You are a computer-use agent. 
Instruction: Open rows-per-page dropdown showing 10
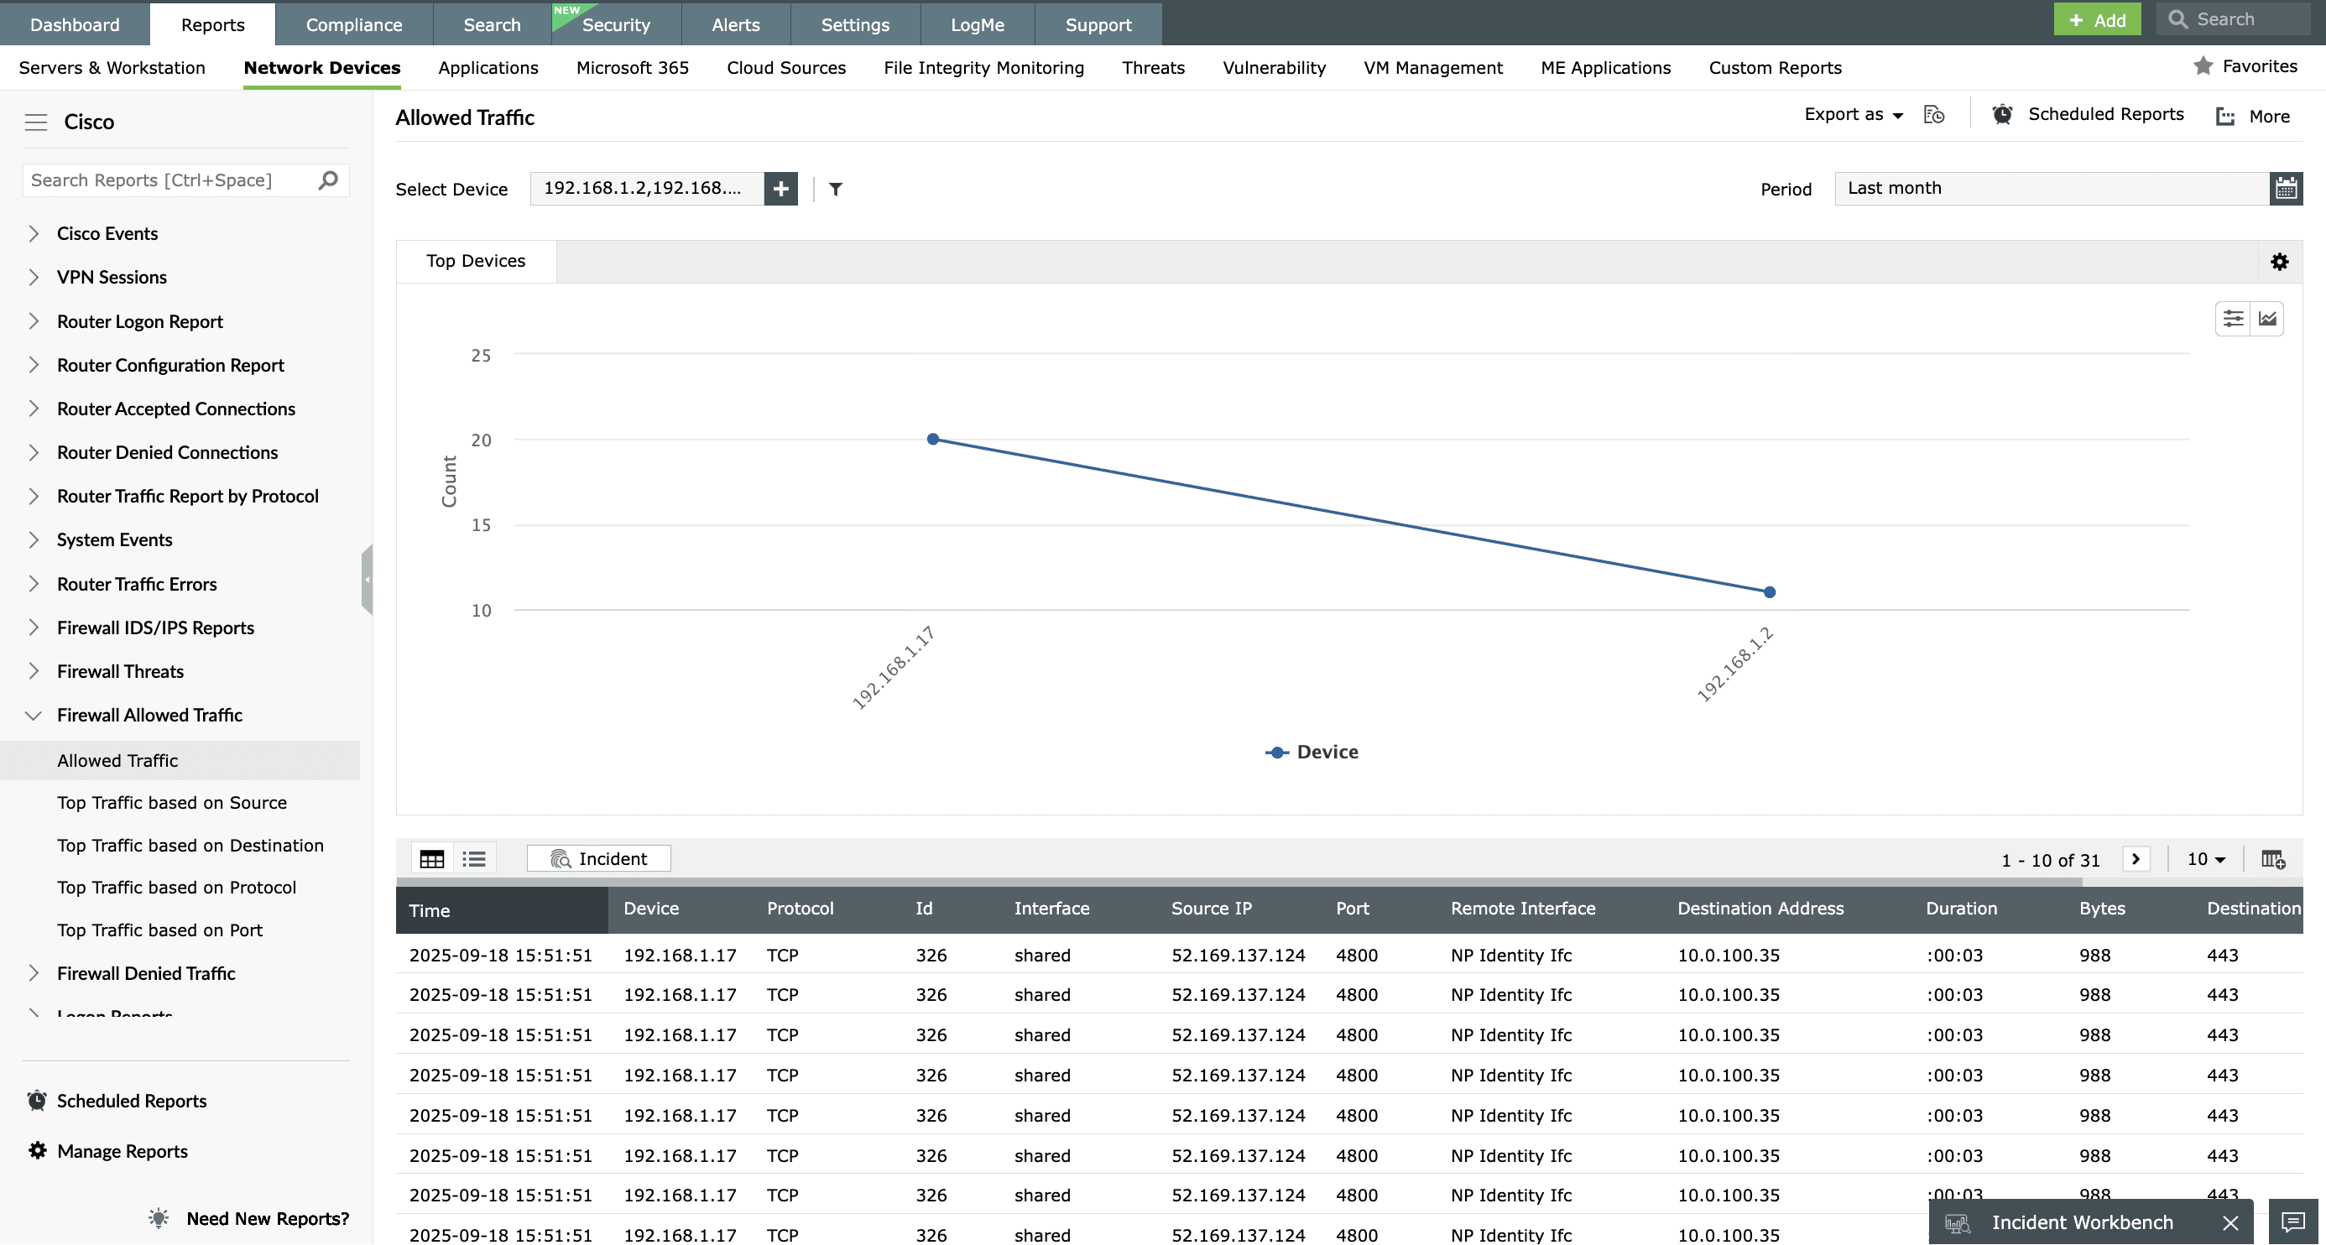(x=2205, y=859)
